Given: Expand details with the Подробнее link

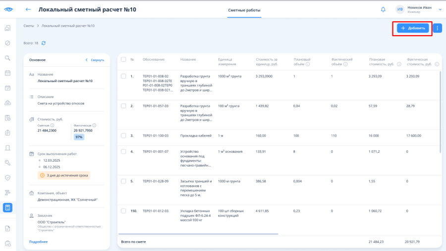Looking at the screenshot, I should (38, 242).
